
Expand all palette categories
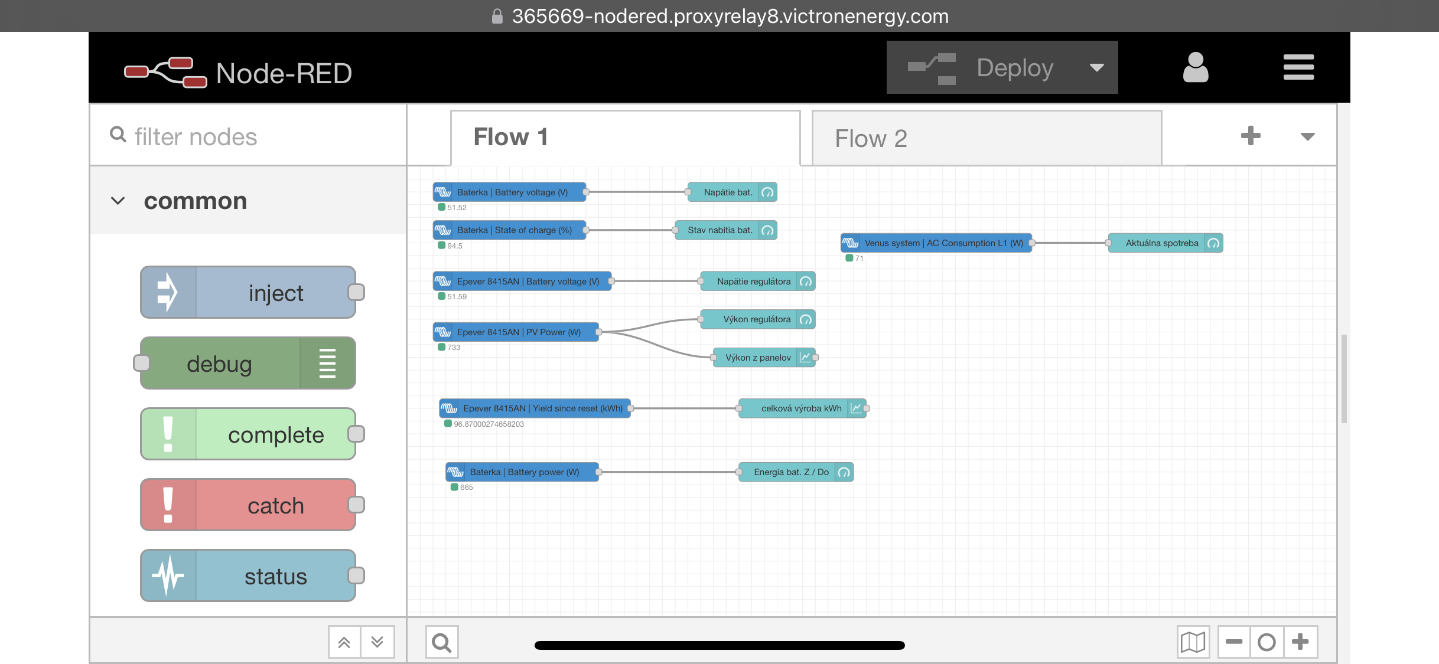coord(377,642)
